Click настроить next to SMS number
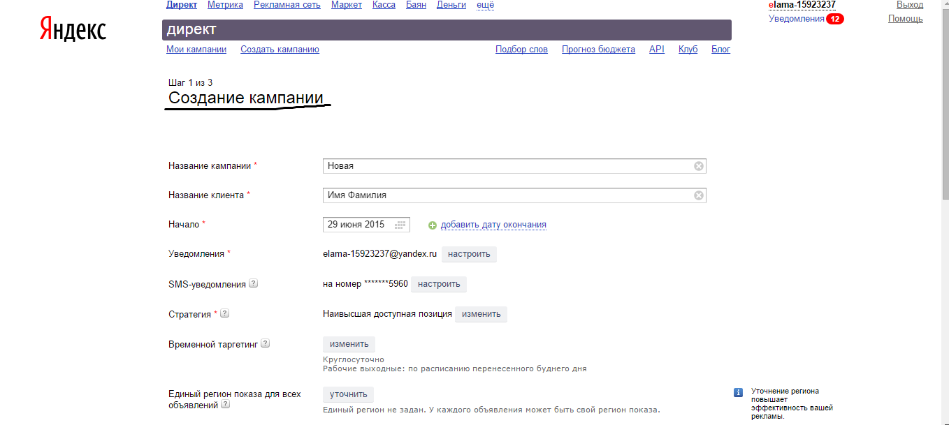This screenshot has width=949, height=425. [x=439, y=284]
